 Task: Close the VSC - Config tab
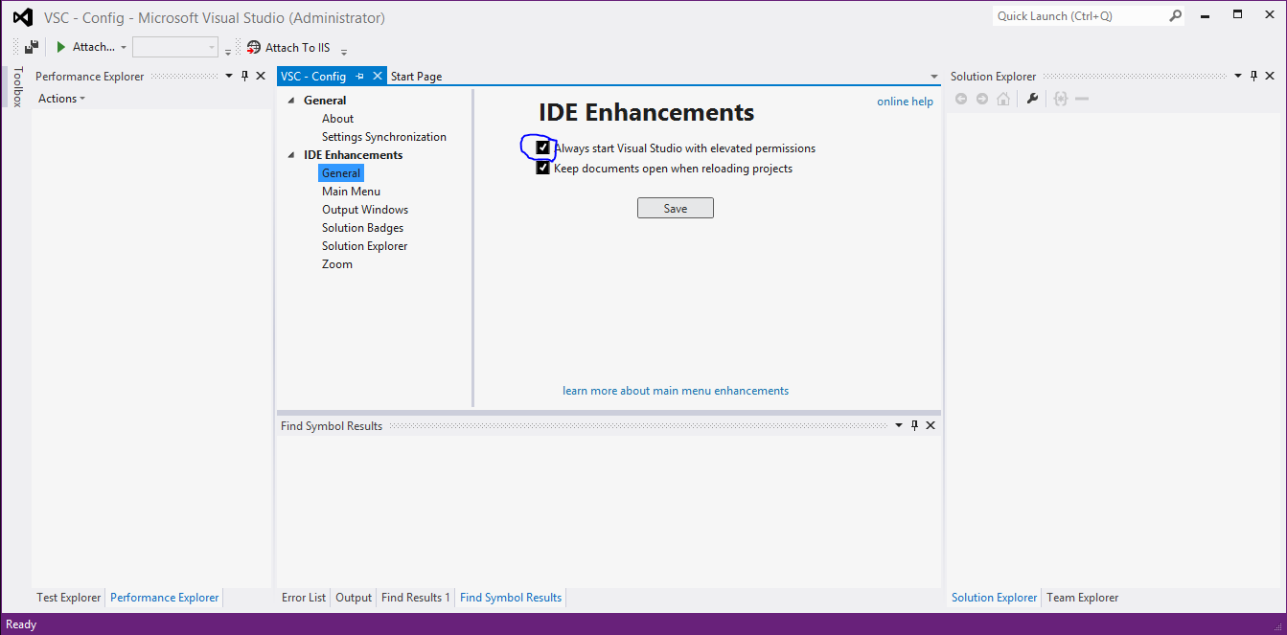378,77
